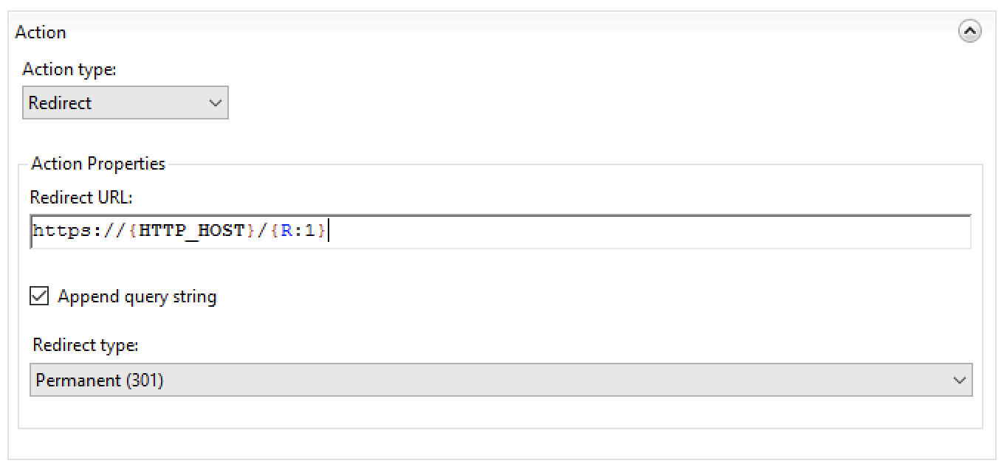This screenshot has height=469, width=1007.
Task: Click empty space at the end of the Redirect URL field
Action: (664, 232)
